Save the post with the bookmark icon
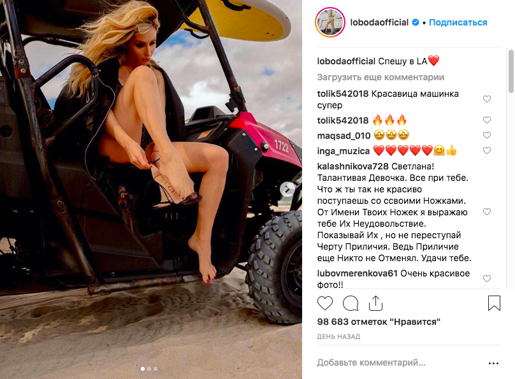Viewport: 515px width, 379px height. 494,303
